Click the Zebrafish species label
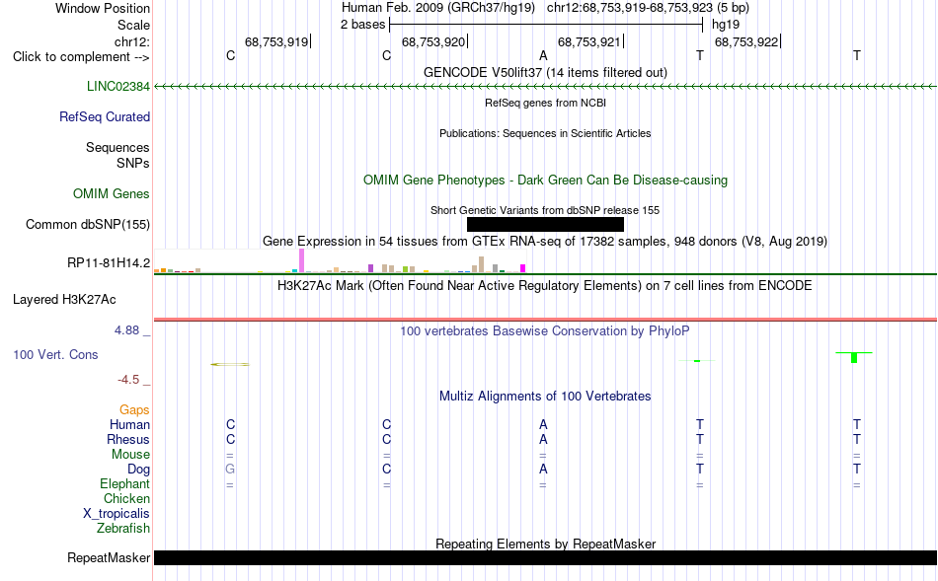The image size is (938, 581). pos(123,529)
